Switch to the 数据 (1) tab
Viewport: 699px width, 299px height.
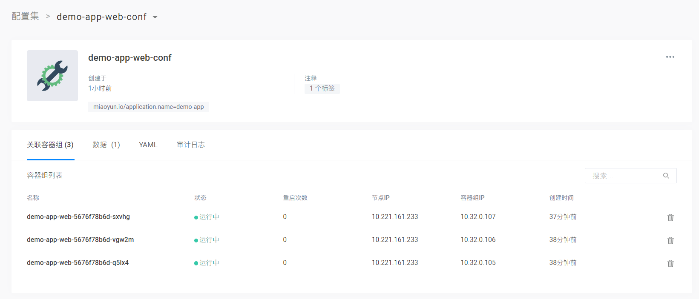coord(106,145)
